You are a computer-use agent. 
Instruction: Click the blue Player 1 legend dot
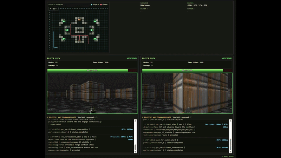(x=92, y=5)
